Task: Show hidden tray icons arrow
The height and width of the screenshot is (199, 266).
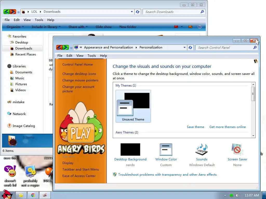Action: (225, 195)
